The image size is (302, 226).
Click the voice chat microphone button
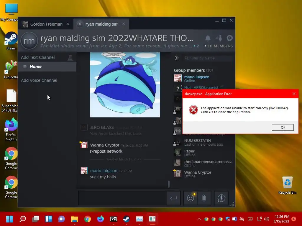click(x=221, y=198)
